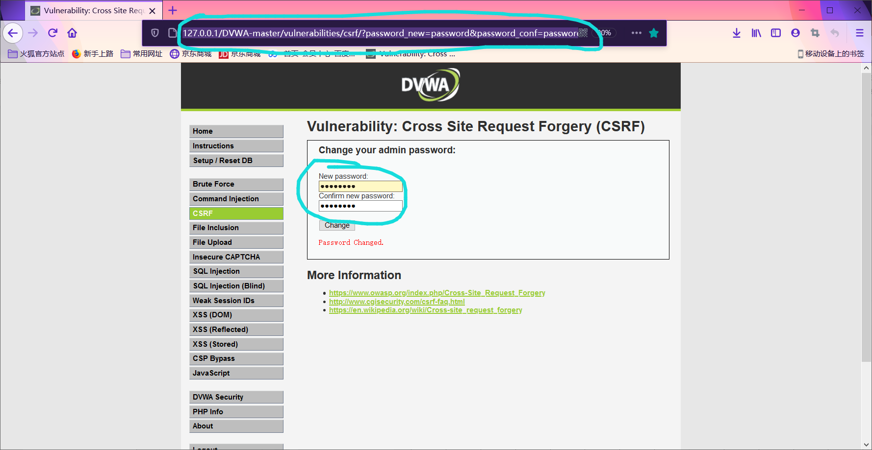This screenshot has height=450, width=872.
Task: Select the Vulnerability: Cross Site Request tab
Action: click(x=94, y=11)
